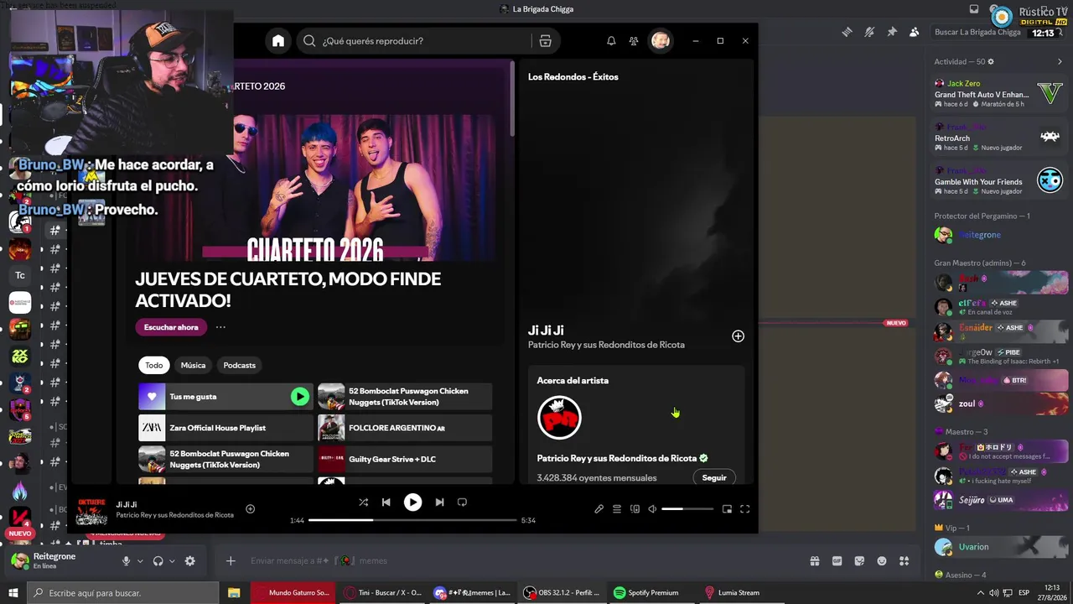Open Discord pinned messages

coord(892,32)
